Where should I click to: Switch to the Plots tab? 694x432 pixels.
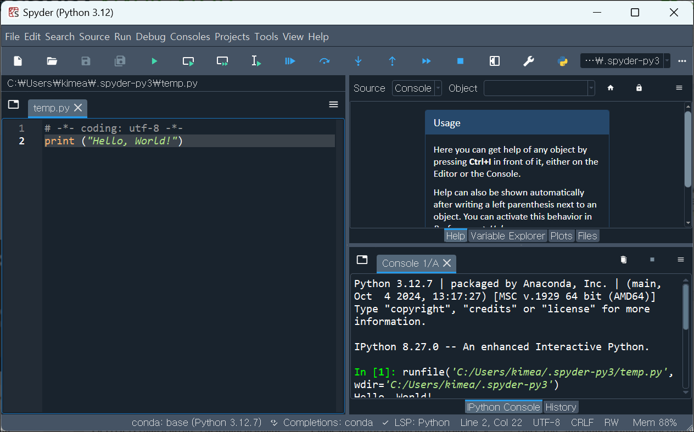(561, 236)
